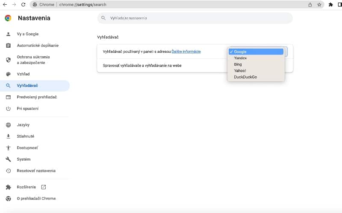Click the person icon for Vy a Google
This screenshot has width=342, height=213.
pos(8,34)
